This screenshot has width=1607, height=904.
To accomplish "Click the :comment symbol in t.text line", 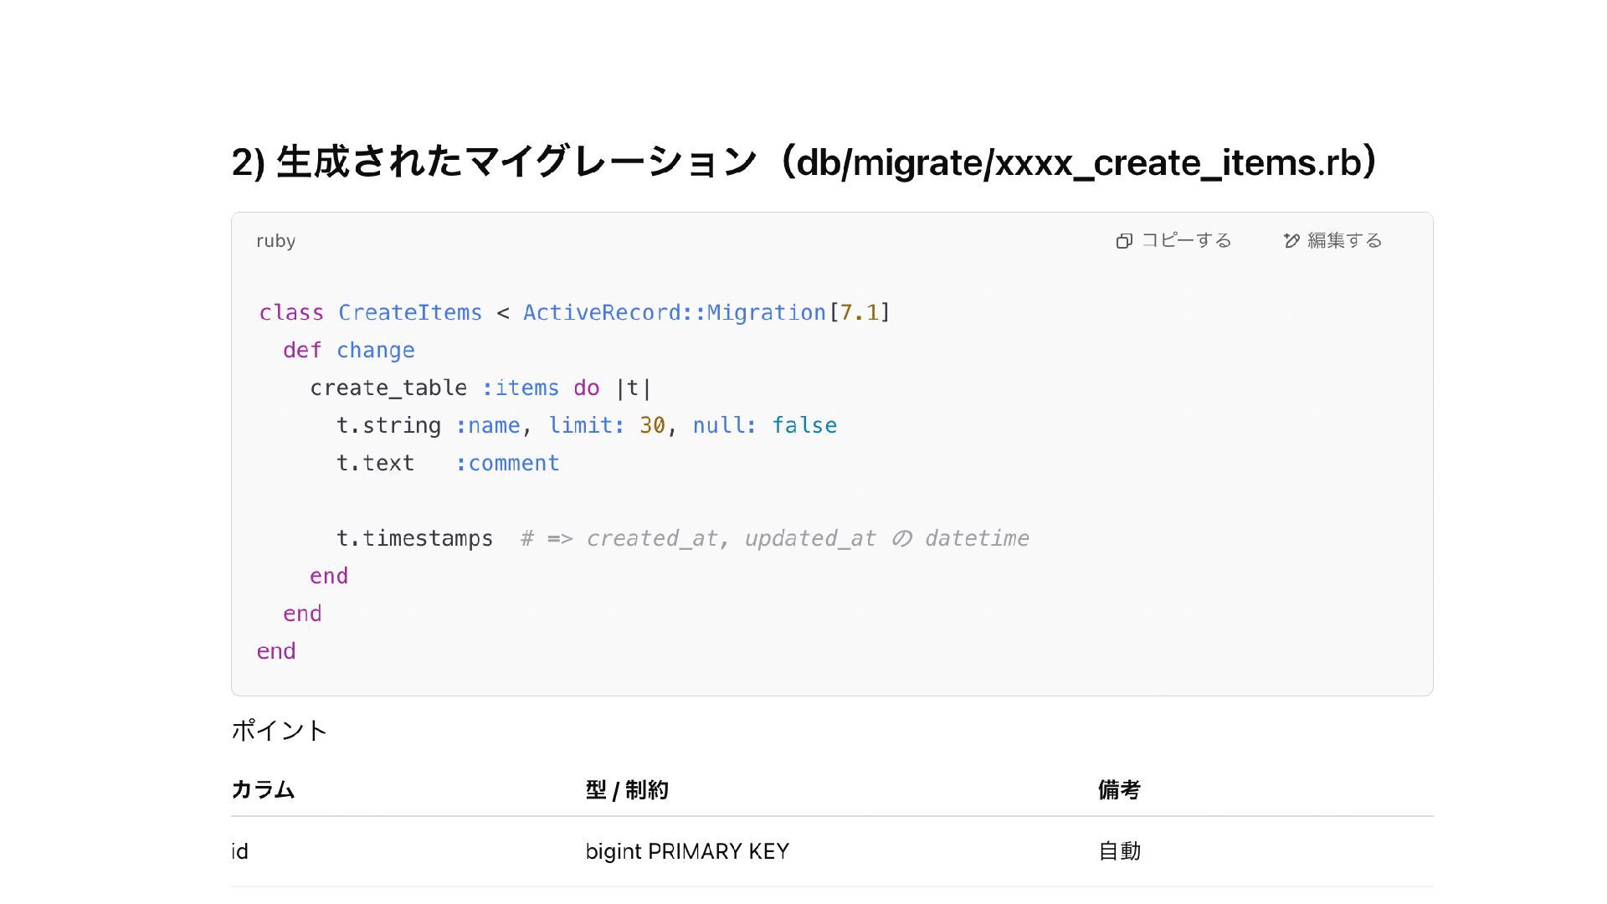I will tap(507, 464).
